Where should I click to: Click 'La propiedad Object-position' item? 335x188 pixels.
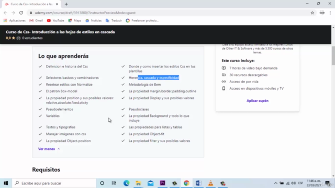pyautogui.click(x=68, y=140)
